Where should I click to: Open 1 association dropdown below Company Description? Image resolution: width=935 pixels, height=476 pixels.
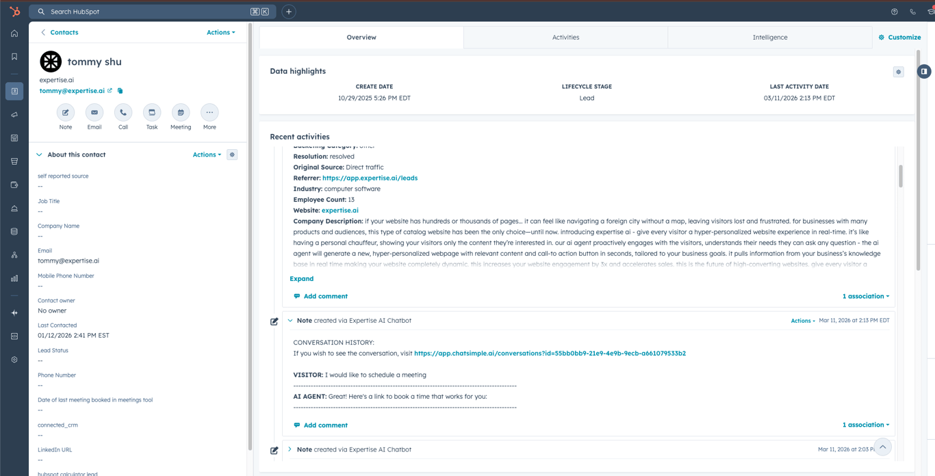point(866,296)
